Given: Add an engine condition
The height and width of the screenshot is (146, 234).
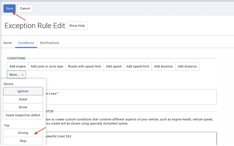Looking at the screenshot, I should (x=18, y=66).
